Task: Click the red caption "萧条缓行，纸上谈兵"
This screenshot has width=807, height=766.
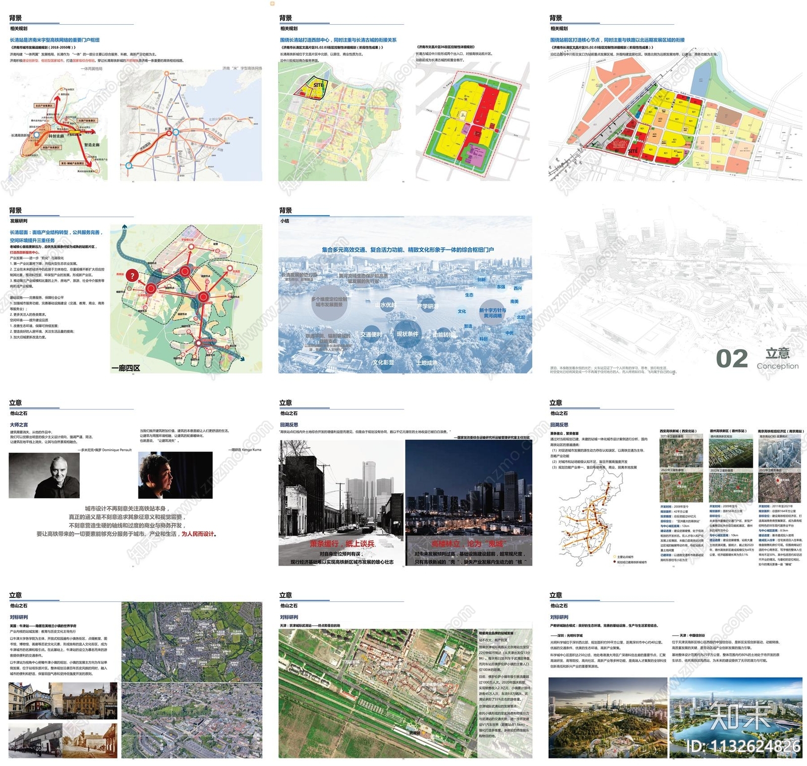Action: pos(342,544)
